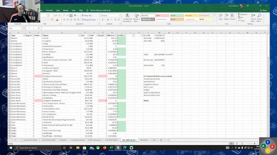This screenshot has width=277, height=155.
Task: Open the View ribbon tab
Action: (x=74, y=10)
